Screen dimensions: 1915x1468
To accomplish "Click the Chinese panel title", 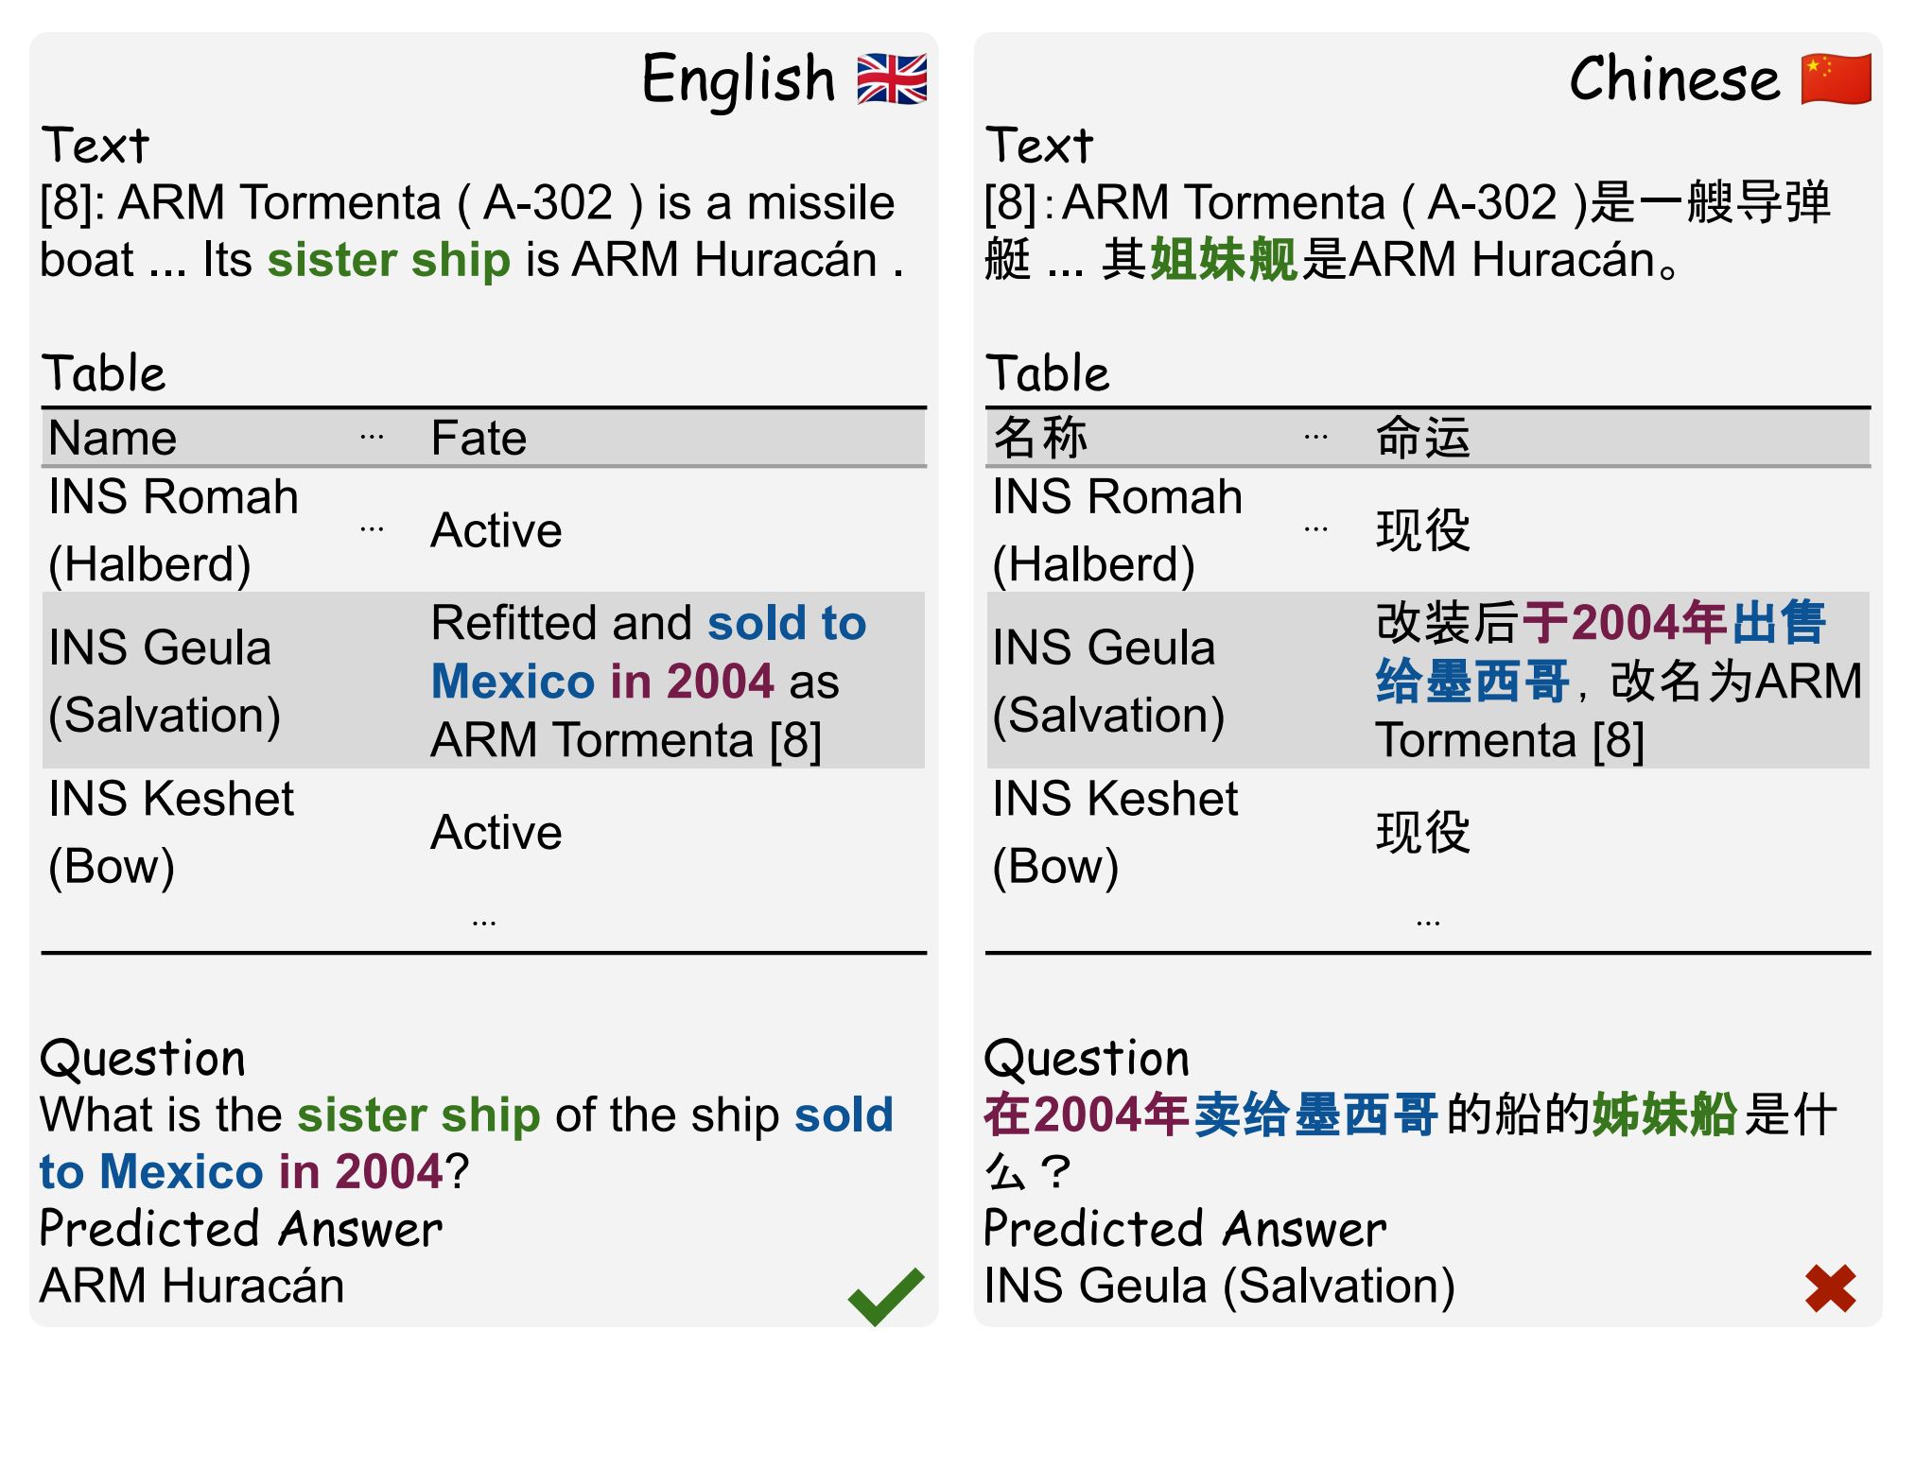I will [x=1674, y=79].
